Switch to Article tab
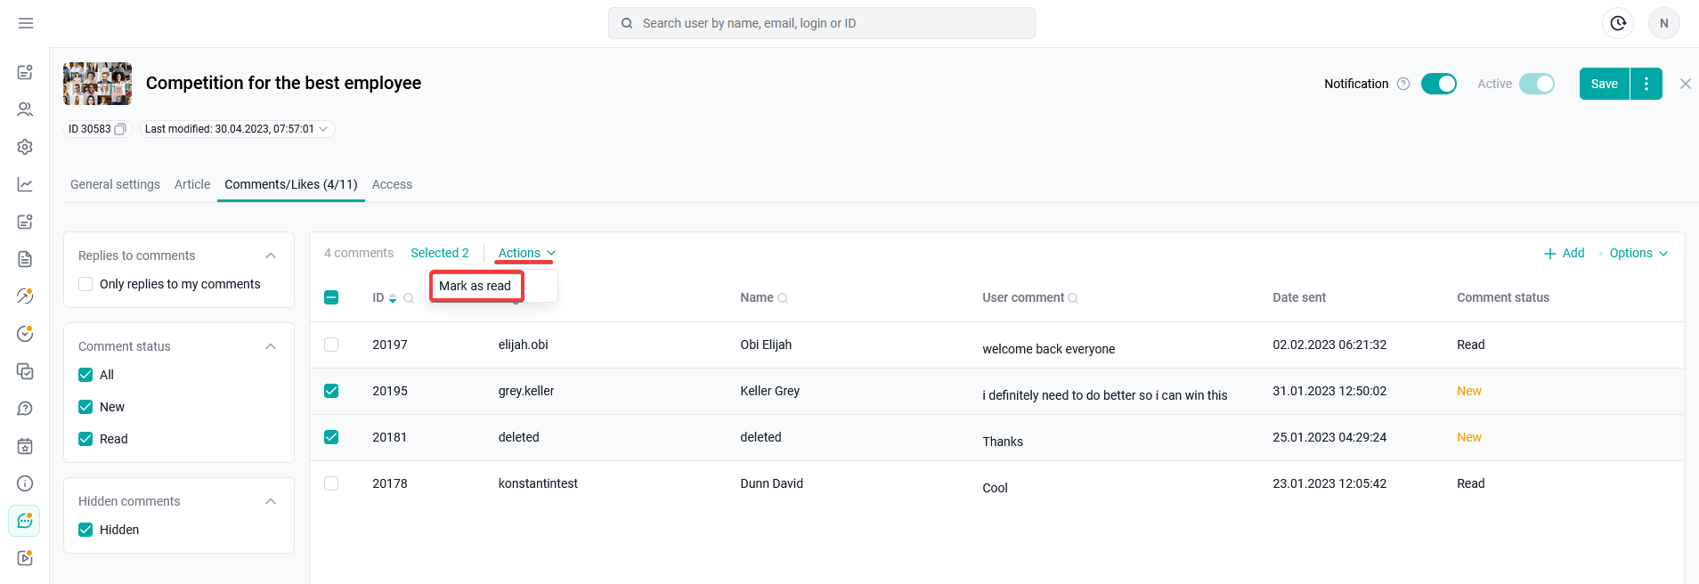 point(192,184)
